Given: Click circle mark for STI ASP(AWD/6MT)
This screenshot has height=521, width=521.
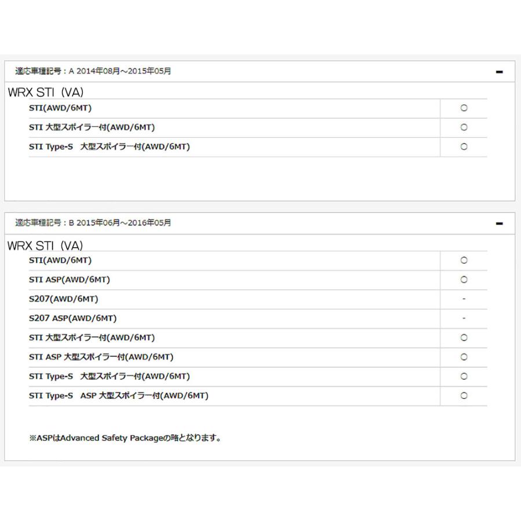Looking at the screenshot, I should [x=464, y=280].
